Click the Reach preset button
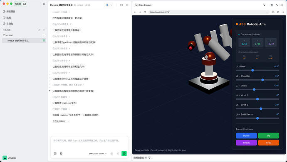 (246, 142)
